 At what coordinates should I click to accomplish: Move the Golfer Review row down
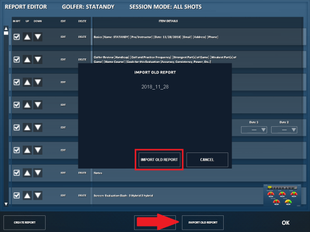tap(38, 60)
